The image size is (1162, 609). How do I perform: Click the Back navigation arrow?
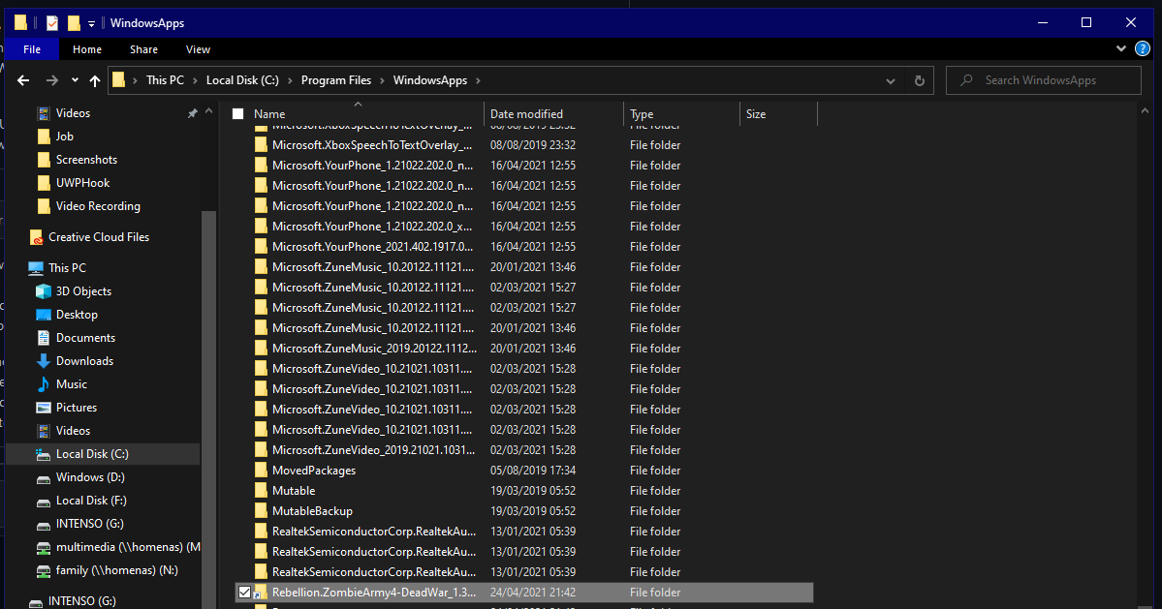pos(23,80)
